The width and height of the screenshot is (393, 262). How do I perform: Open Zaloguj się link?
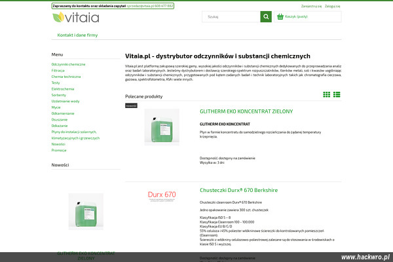click(x=332, y=7)
